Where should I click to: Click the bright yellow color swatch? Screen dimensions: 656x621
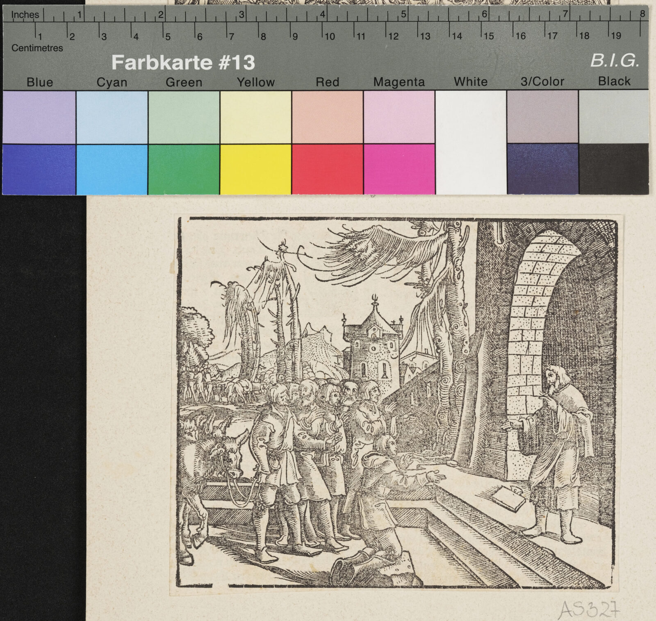[x=255, y=169]
